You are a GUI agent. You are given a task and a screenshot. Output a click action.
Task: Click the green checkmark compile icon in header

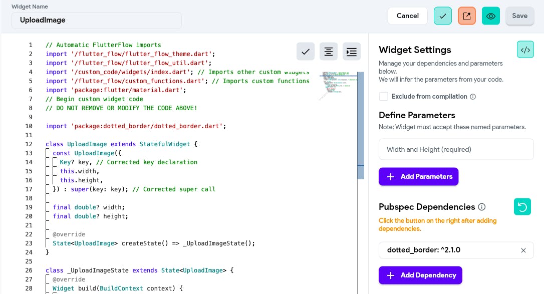[x=442, y=16]
